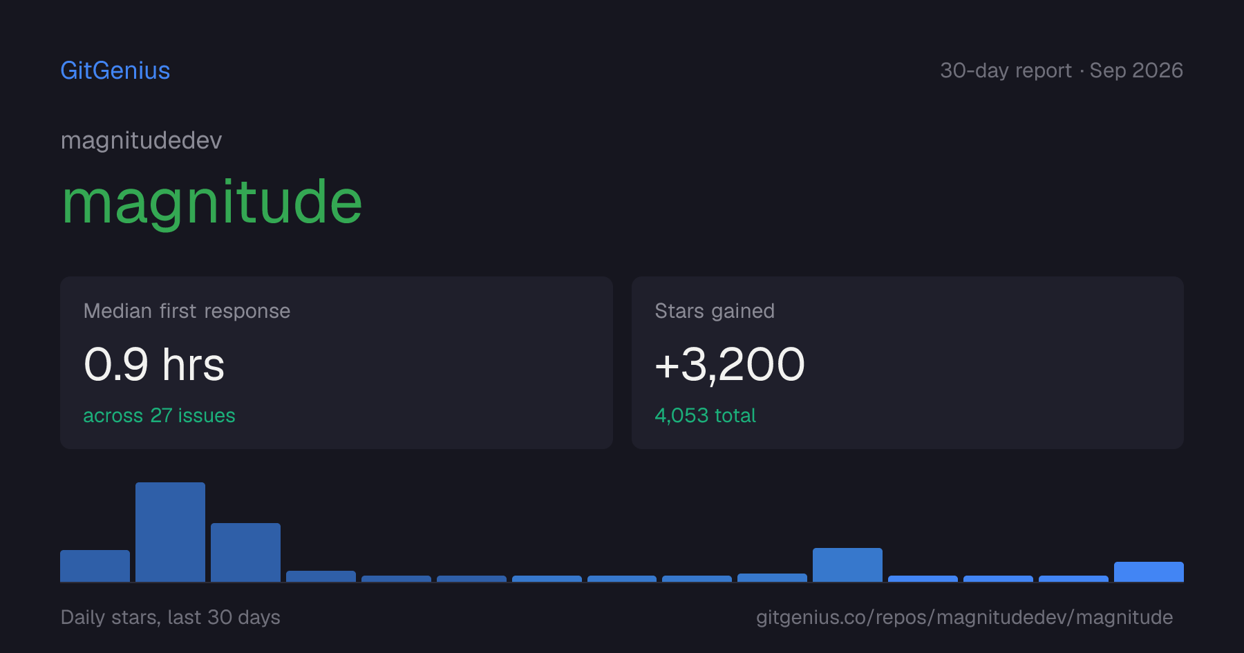Select the Daily stars, last 30 days caption

(x=171, y=617)
